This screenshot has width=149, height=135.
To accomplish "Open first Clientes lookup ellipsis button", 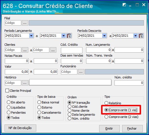I will (x=25, y=50).
